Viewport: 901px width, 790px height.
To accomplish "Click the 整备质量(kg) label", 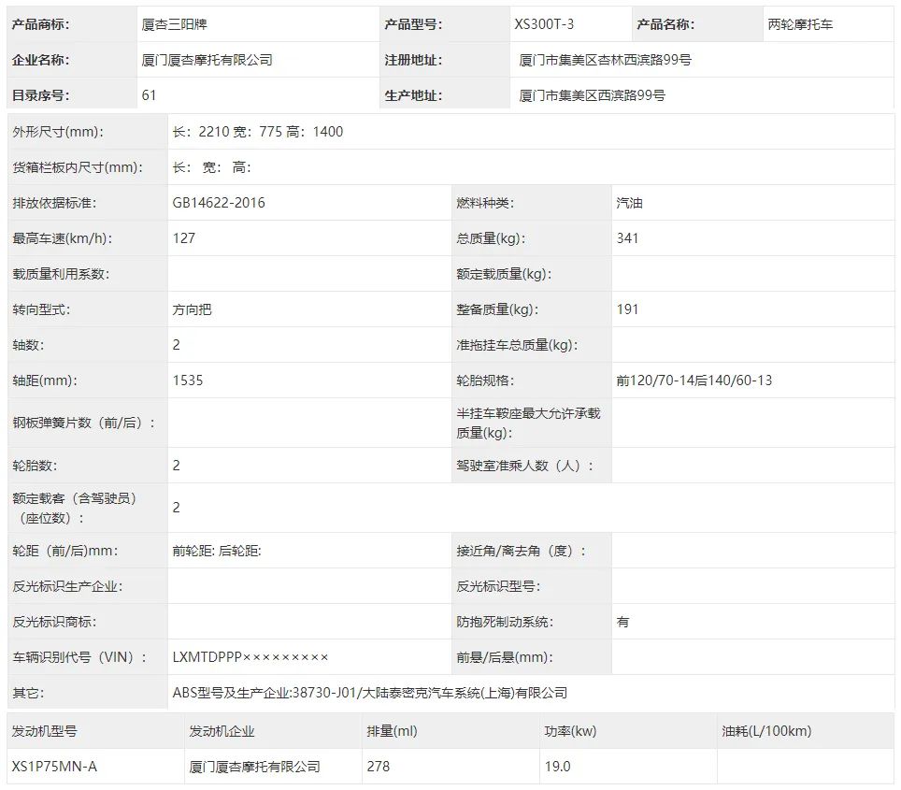I will (497, 309).
